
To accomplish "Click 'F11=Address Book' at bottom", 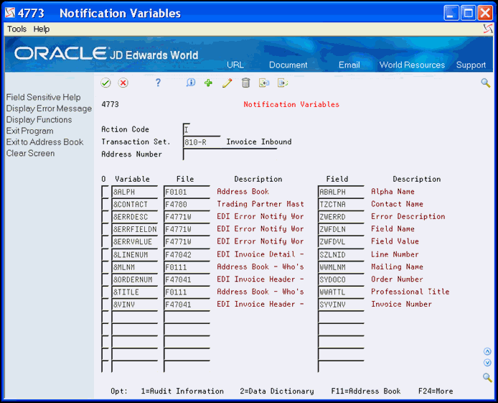I will pyautogui.click(x=365, y=391).
